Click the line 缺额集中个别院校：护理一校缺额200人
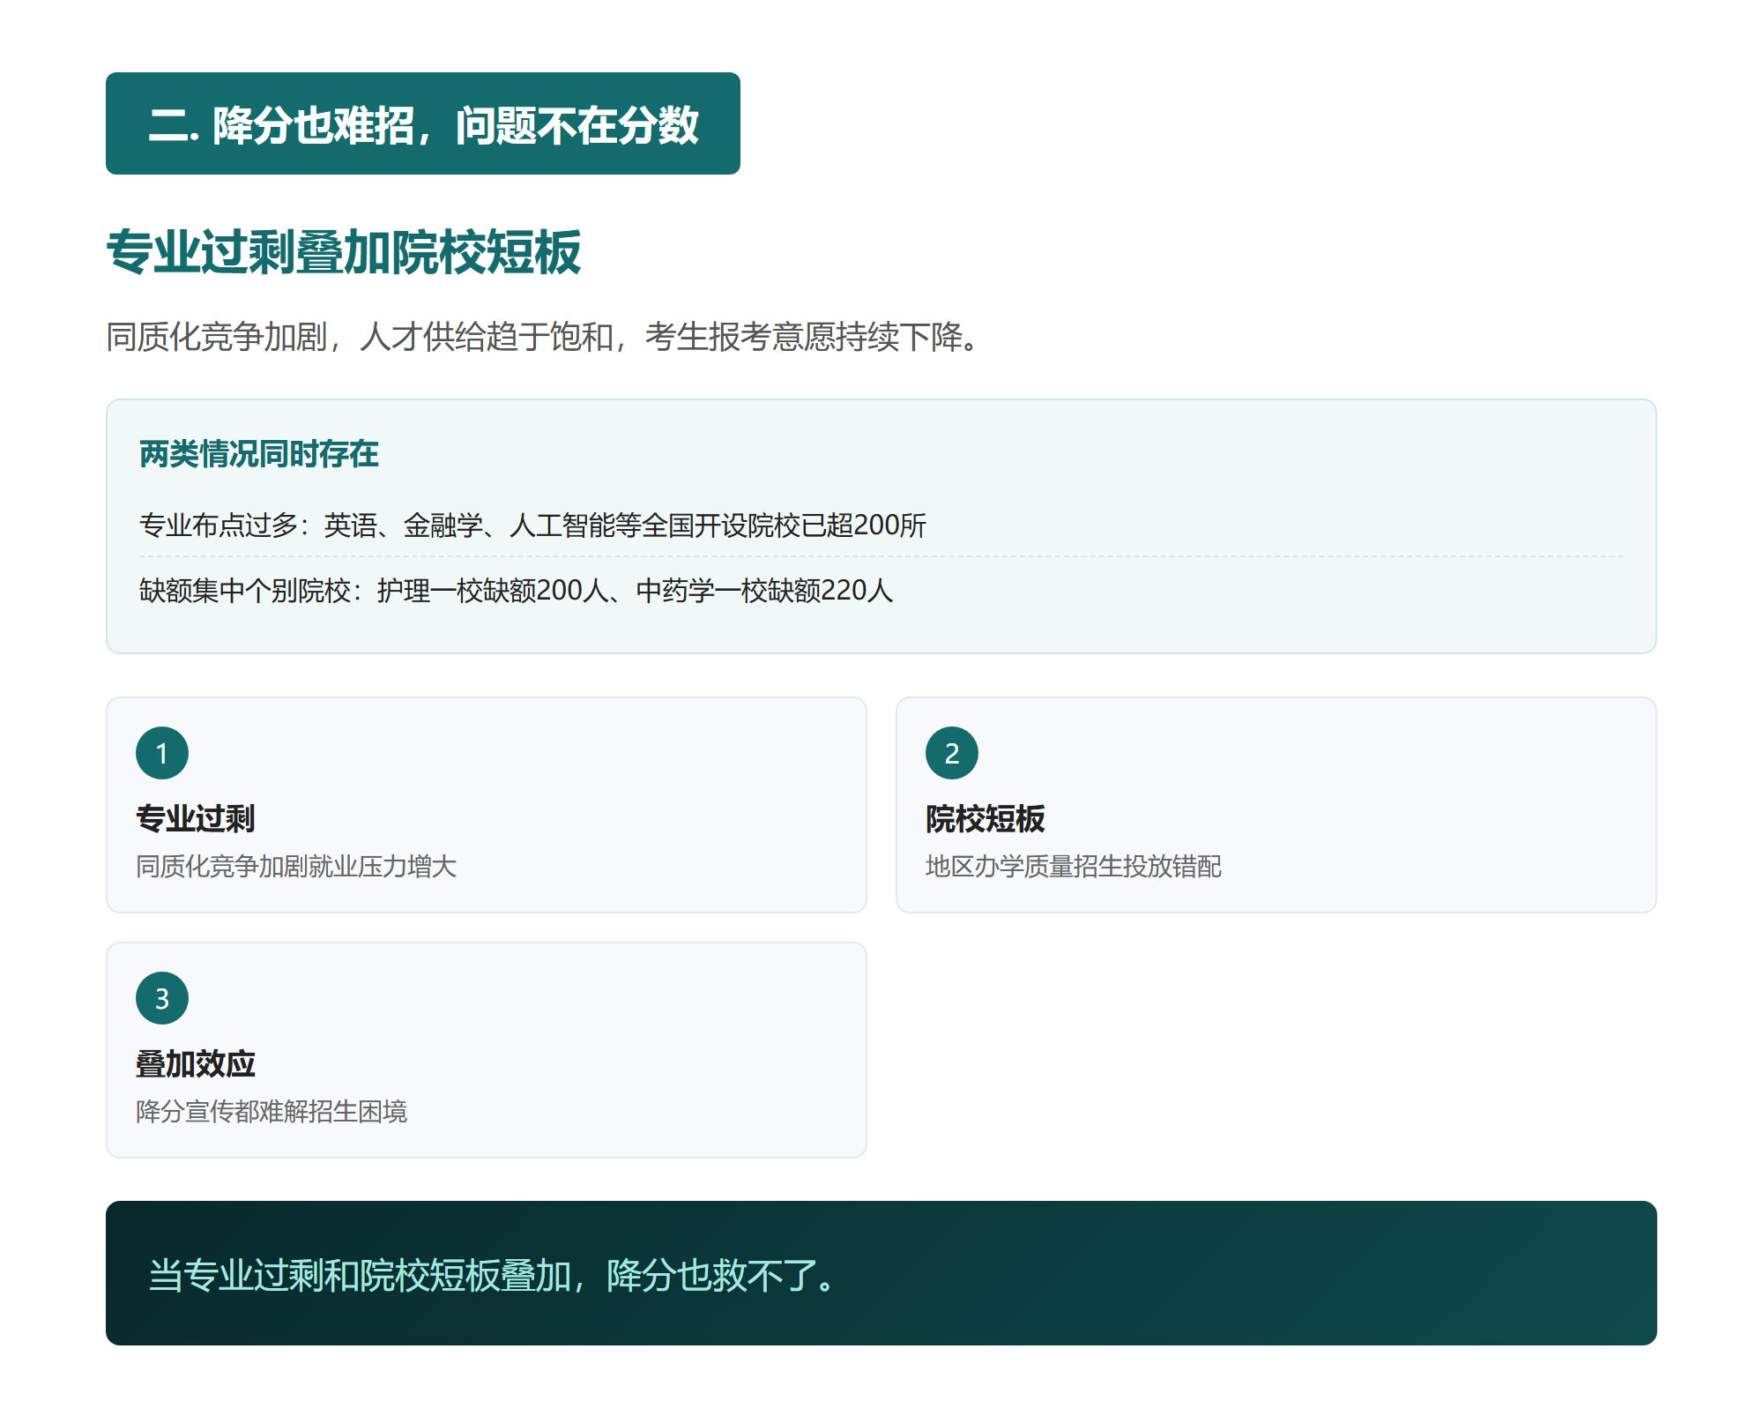1763x1416 pixels. [517, 591]
